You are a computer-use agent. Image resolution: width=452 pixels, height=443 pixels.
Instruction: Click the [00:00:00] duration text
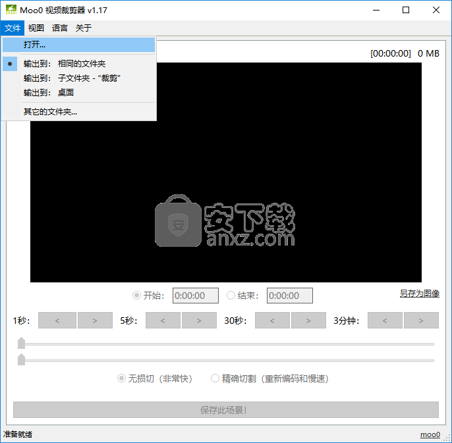(x=391, y=53)
